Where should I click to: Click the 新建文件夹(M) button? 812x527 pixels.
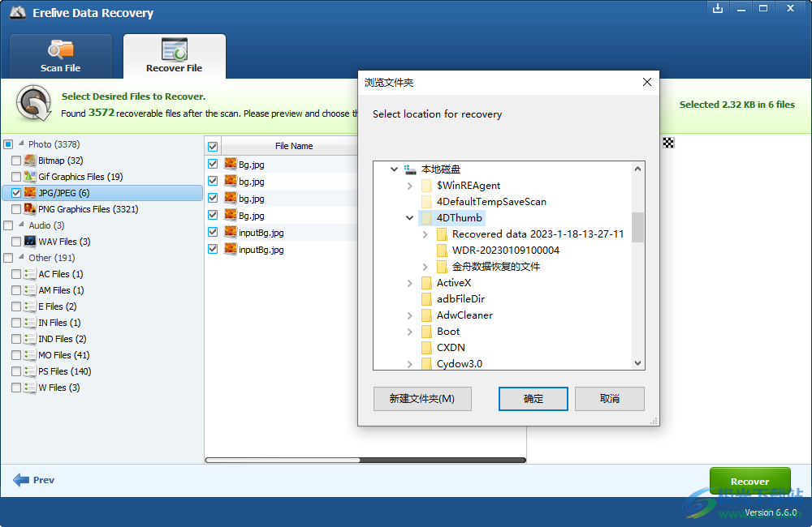422,399
